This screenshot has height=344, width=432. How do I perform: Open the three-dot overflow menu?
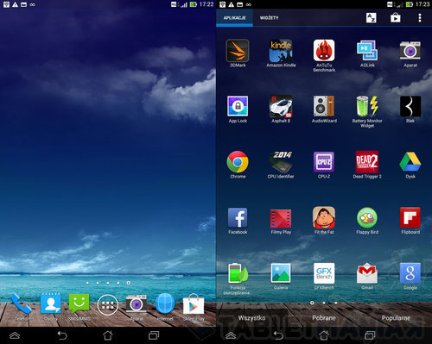click(x=420, y=18)
